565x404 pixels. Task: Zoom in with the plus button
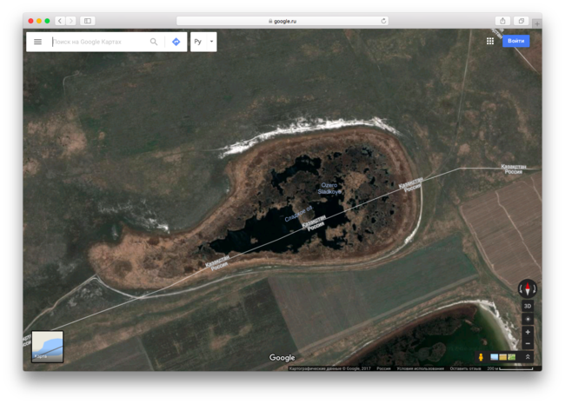528,332
